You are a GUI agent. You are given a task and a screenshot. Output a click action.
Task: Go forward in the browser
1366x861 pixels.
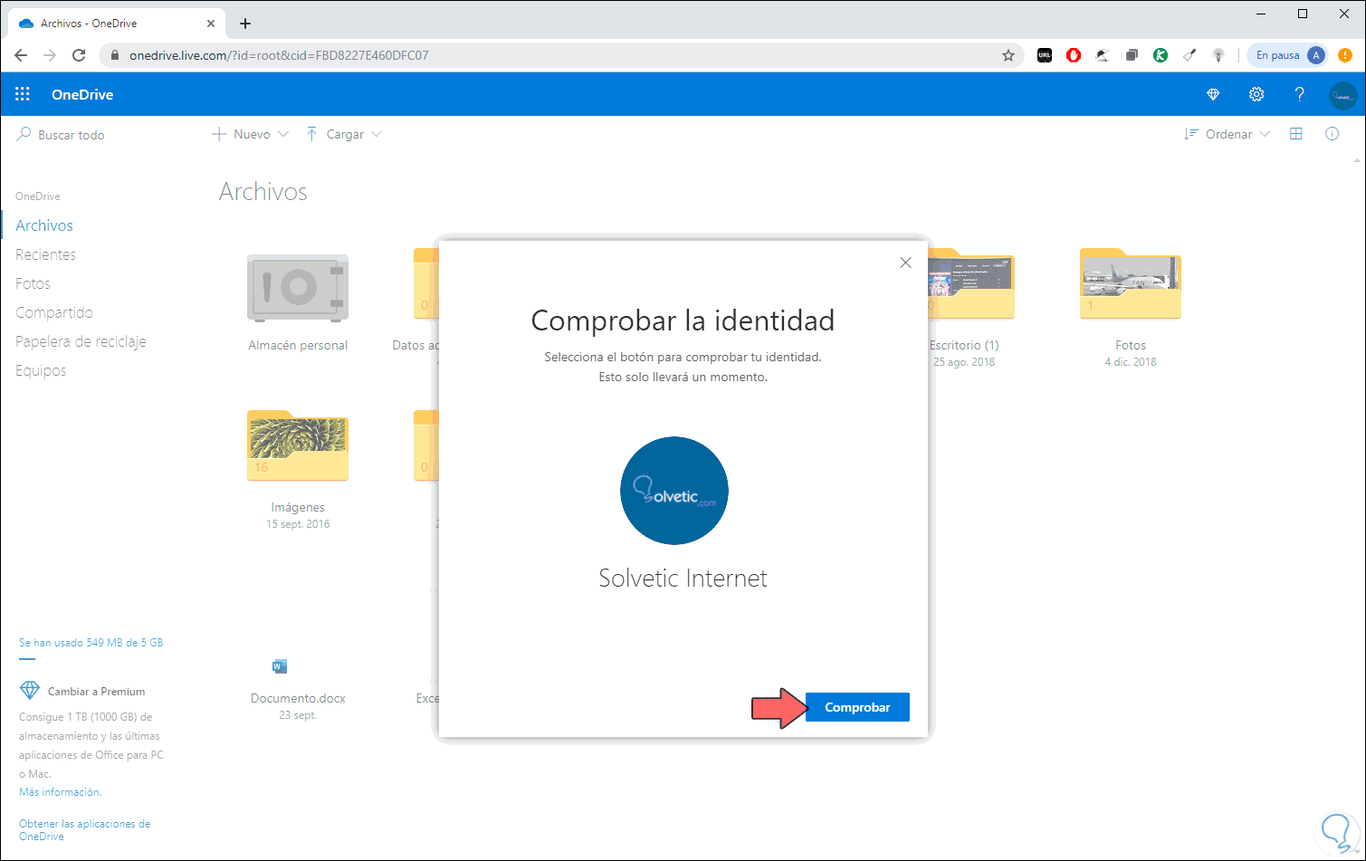pos(50,55)
